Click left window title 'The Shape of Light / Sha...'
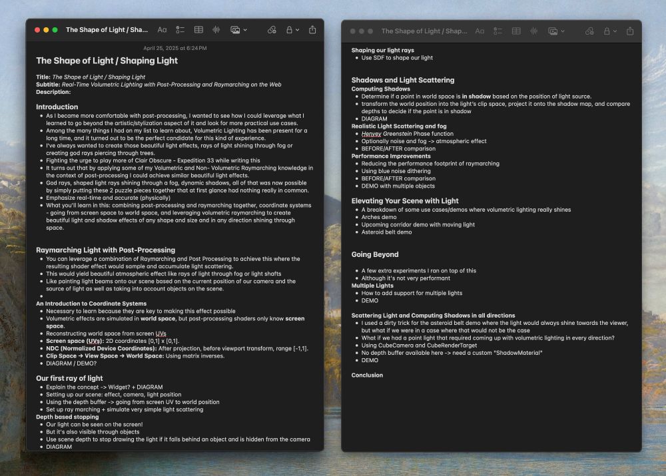This screenshot has width=666, height=476. [107, 30]
